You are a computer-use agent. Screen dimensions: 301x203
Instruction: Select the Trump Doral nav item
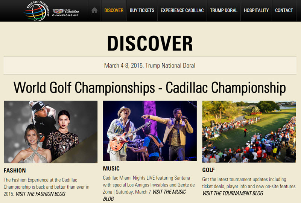[x=223, y=11]
